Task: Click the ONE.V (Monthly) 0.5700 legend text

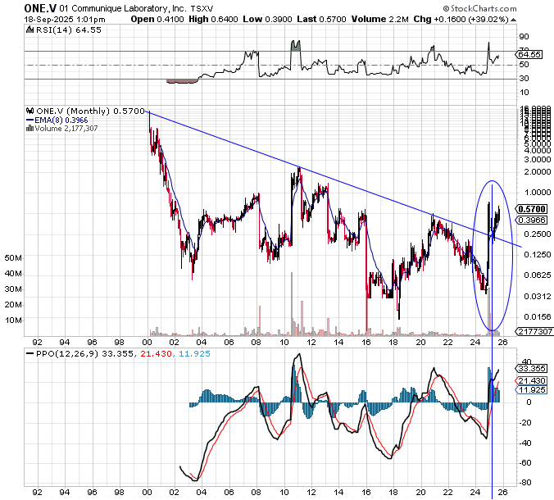Action: click(90, 111)
